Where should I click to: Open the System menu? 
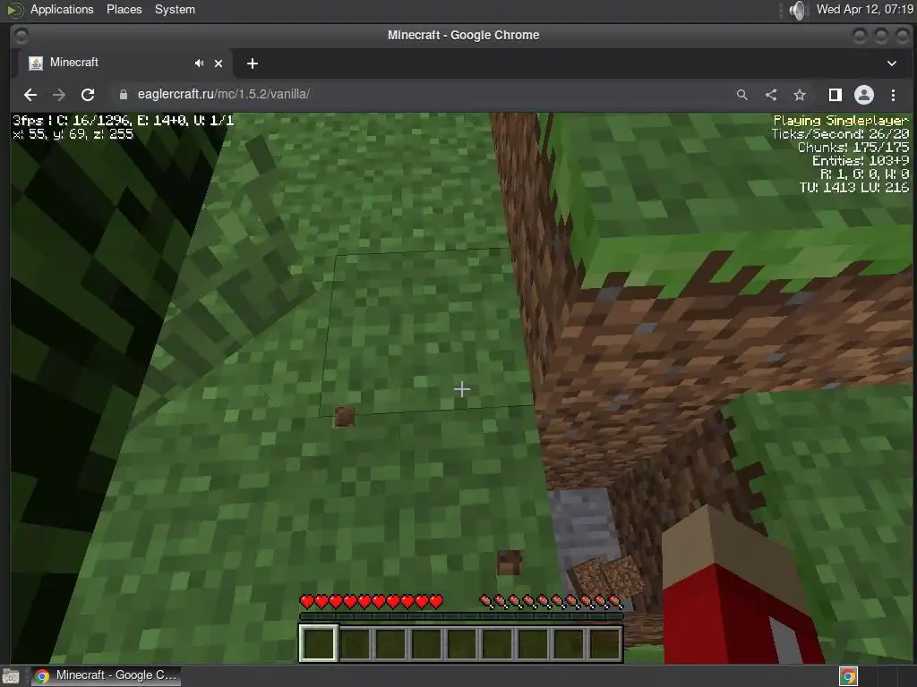pyautogui.click(x=175, y=9)
